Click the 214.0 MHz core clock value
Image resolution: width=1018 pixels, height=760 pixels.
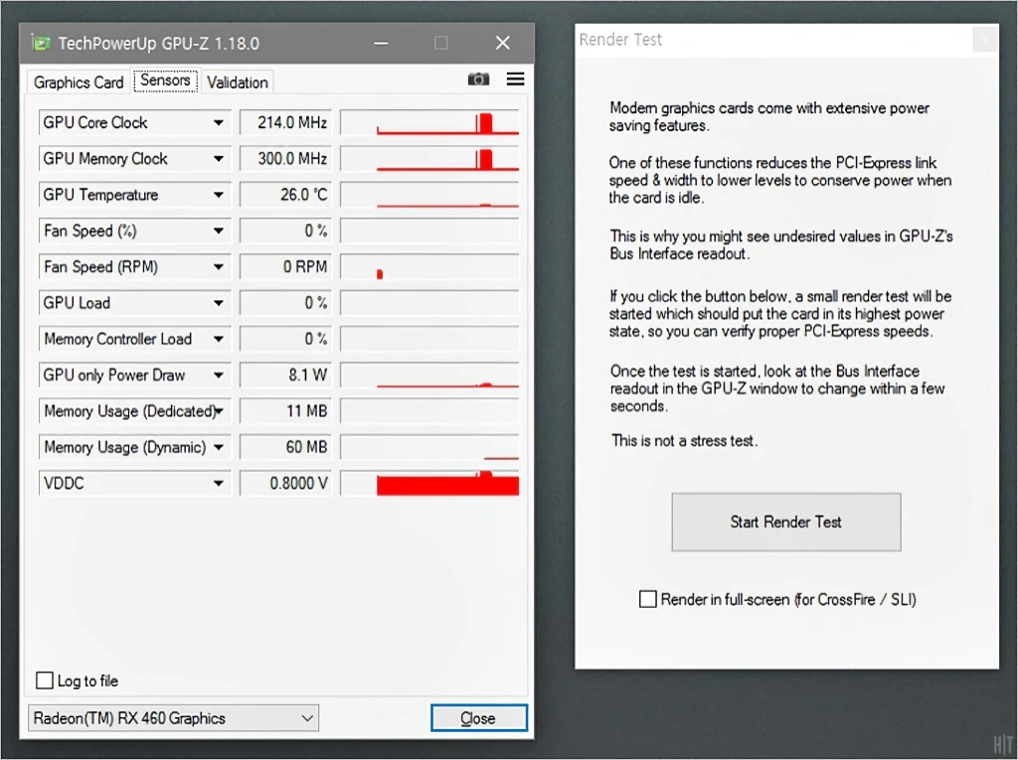[285, 122]
